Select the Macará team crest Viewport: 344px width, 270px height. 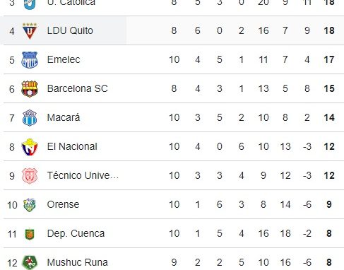coord(30,118)
